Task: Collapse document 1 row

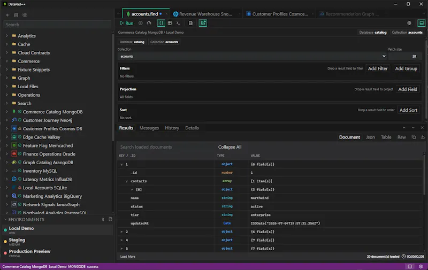Action: [x=121, y=165]
